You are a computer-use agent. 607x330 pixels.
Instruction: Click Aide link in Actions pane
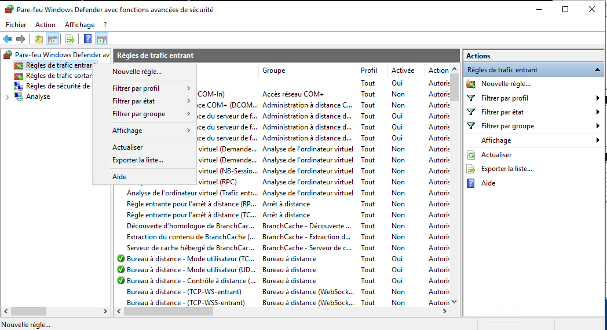[488, 183]
